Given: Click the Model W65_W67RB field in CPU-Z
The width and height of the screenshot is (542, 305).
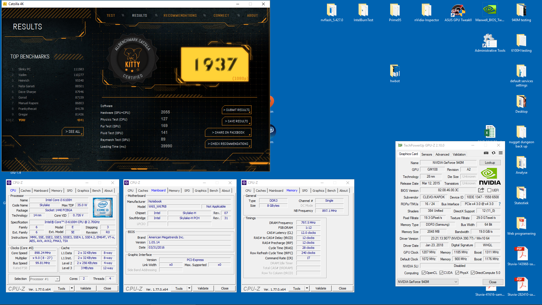Looking at the screenshot, I should click(174, 206).
